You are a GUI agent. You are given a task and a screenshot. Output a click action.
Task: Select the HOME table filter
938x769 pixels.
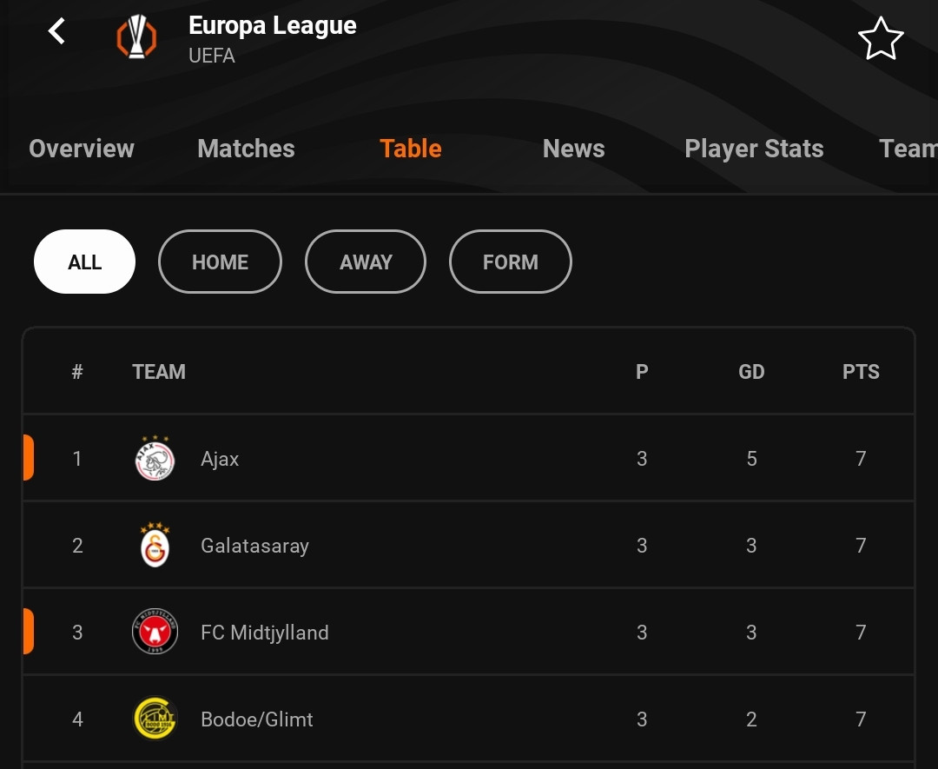(x=220, y=262)
